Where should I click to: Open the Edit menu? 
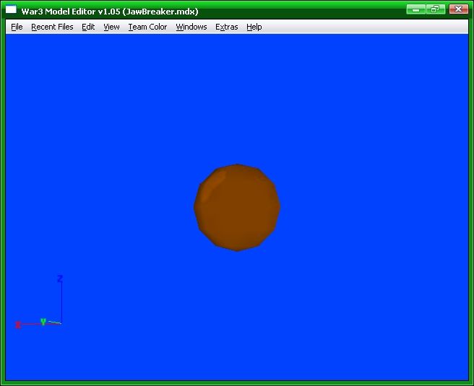88,27
